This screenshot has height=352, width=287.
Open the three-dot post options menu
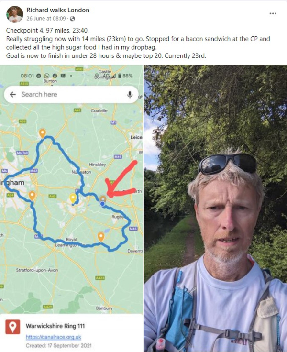(x=273, y=14)
